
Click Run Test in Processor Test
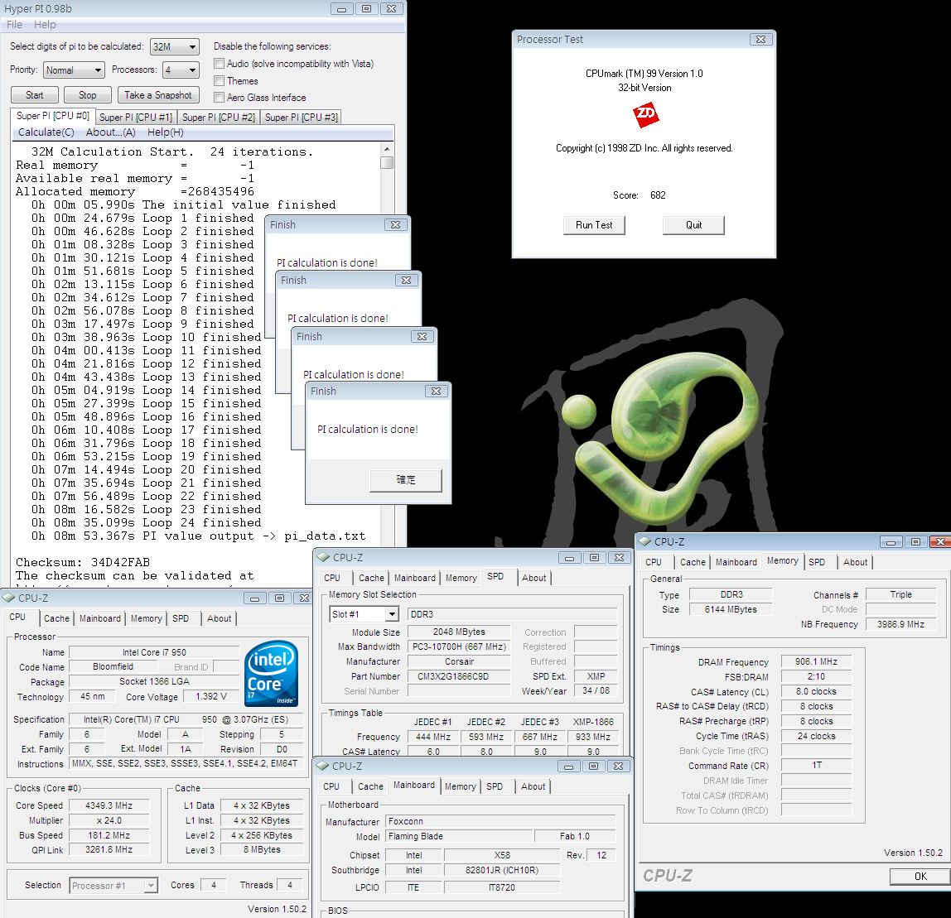tap(594, 225)
